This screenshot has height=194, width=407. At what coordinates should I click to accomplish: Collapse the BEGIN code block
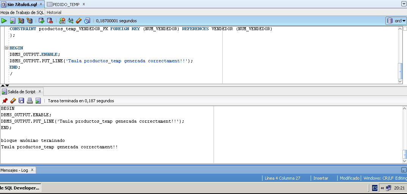click(x=7, y=48)
